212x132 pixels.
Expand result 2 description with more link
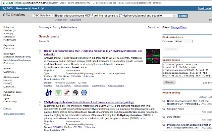click(x=143, y=118)
